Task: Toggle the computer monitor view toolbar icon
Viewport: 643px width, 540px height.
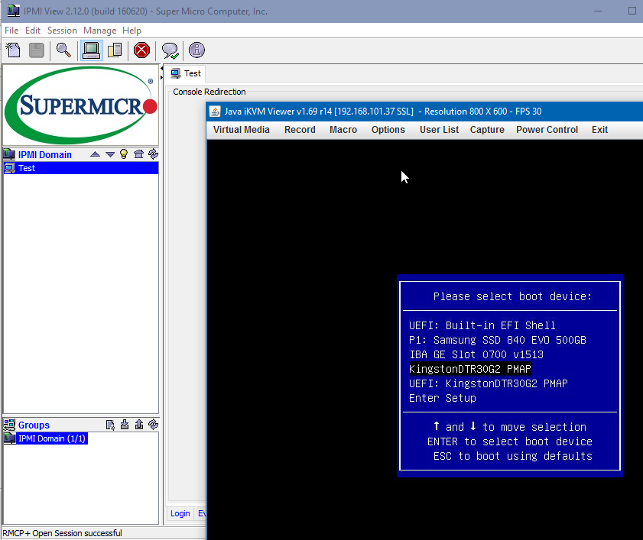Action: coord(91,50)
